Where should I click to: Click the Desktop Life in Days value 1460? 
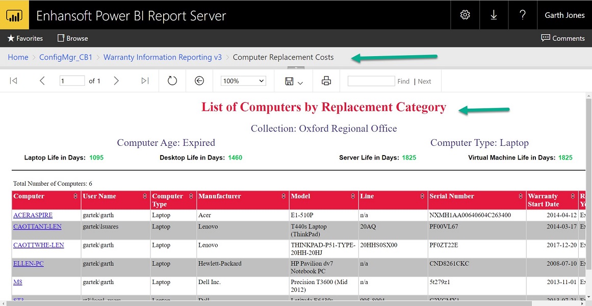coord(235,158)
